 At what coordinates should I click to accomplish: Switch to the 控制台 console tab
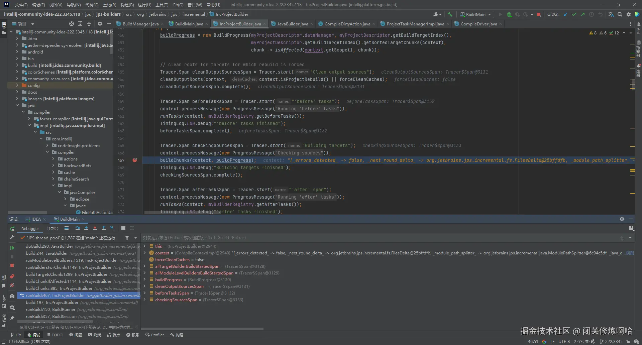pos(52,229)
